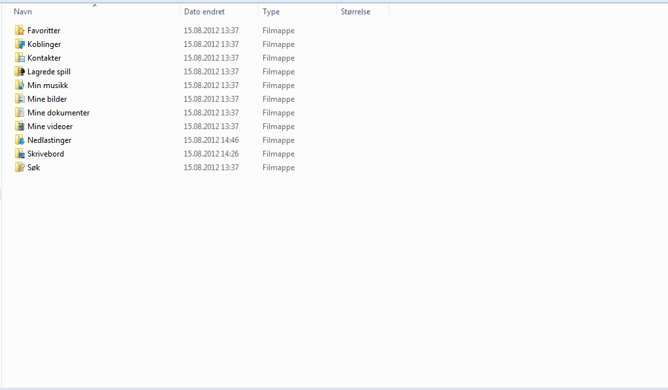Click Nedlastinger date 15.08.2012 14:46
The image size is (668, 390).
click(x=211, y=140)
